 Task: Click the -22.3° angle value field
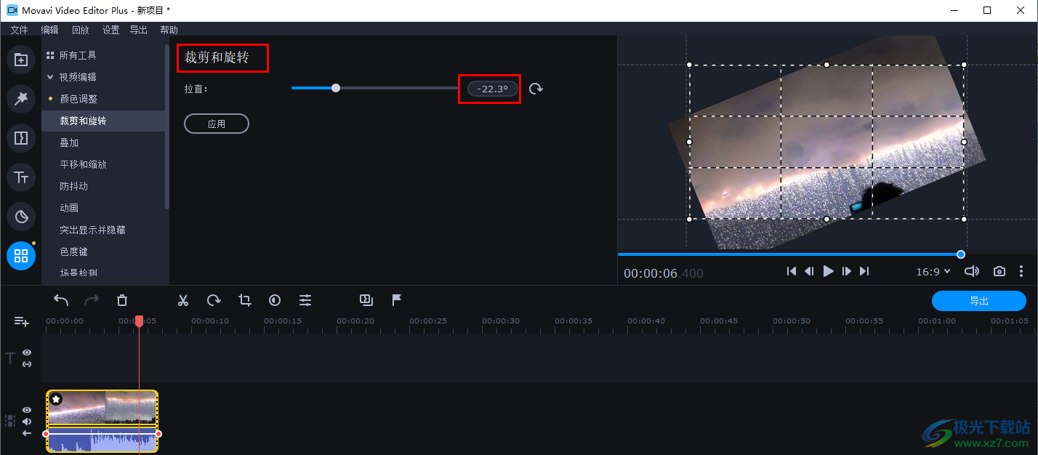(493, 89)
